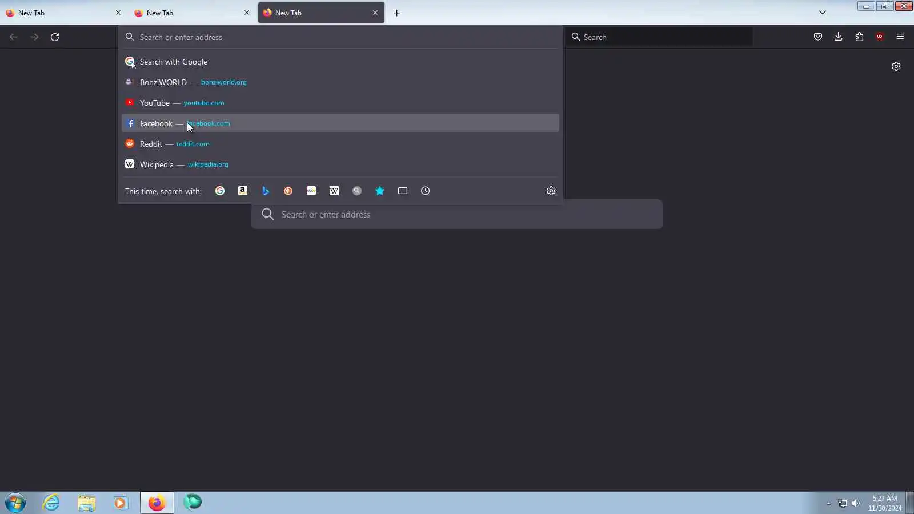Open search settings gear in dropdown
The height and width of the screenshot is (514, 914).
[x=551, y=191]
